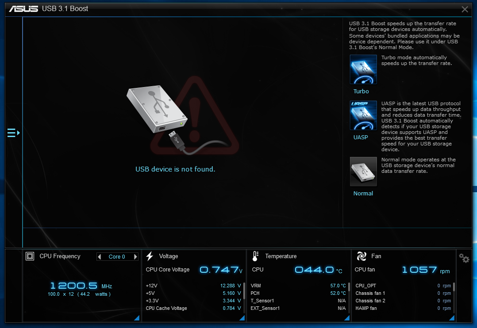Switch to previous core with left arrow
The image size is (477, 328).
(x=100, y=256)
